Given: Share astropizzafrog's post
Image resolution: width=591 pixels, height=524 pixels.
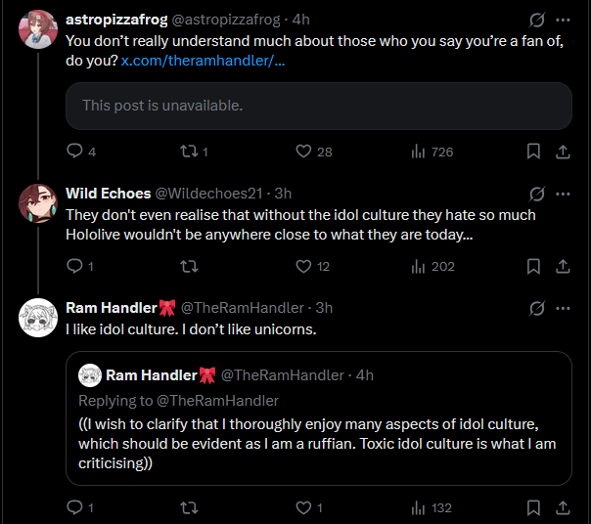Looking at the screenshot, I should pyautogui.click(x=563, y=152).
